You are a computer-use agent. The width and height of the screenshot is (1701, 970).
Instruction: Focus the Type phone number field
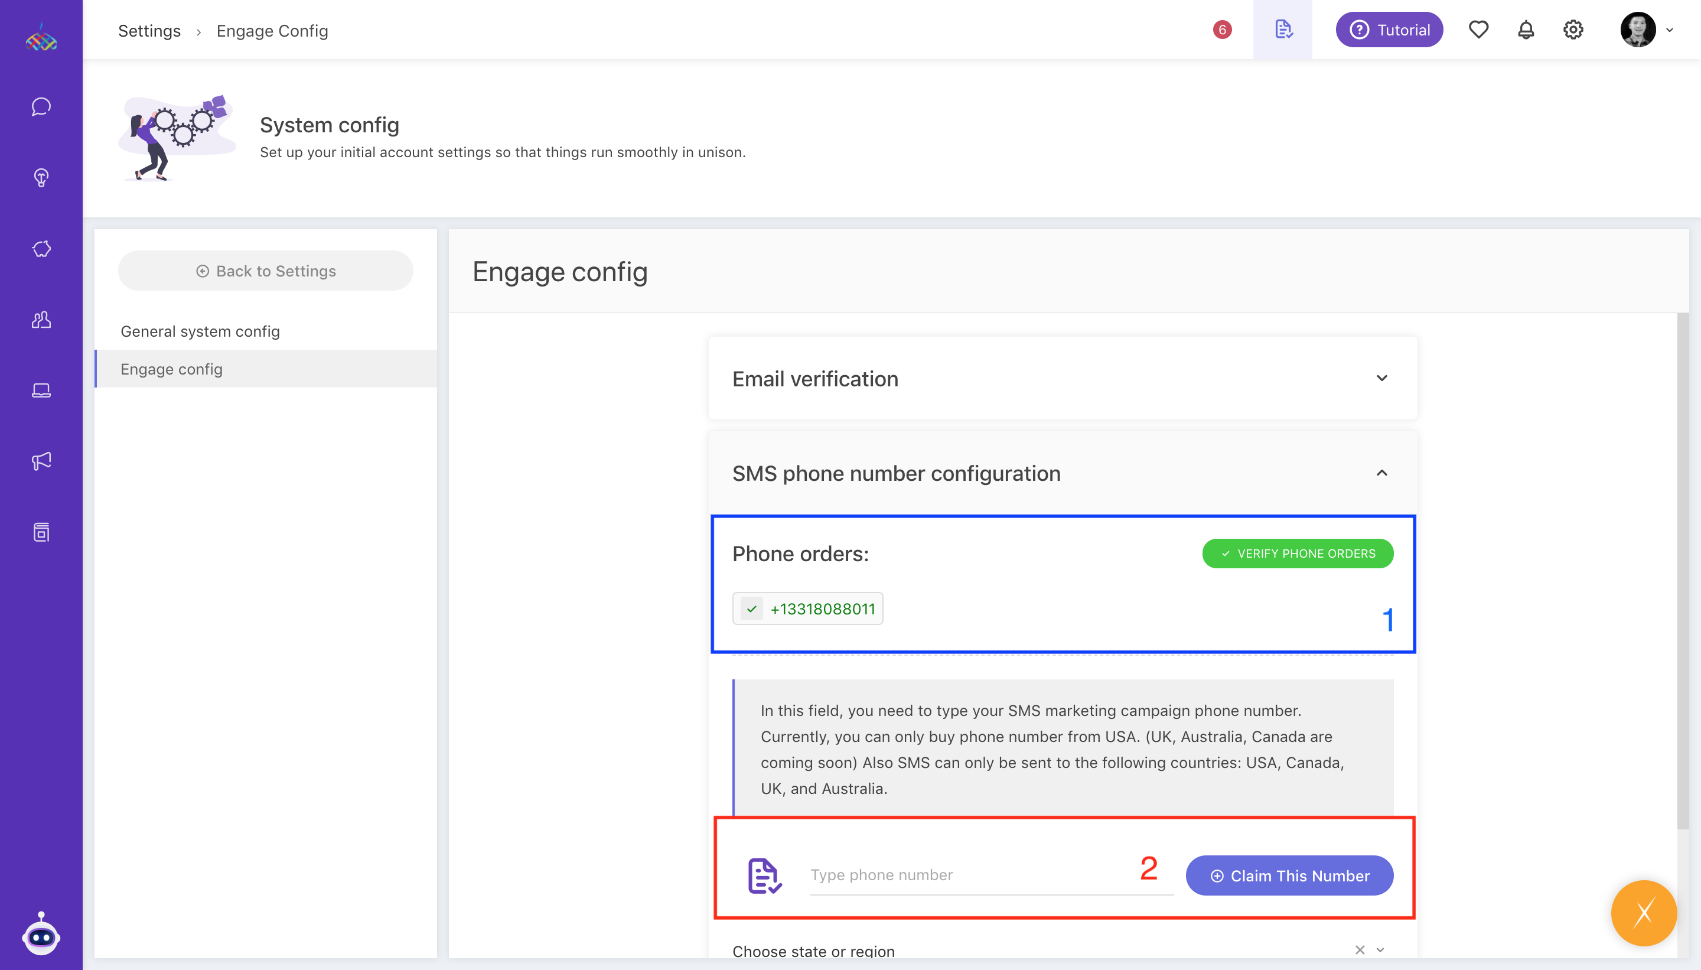pyautogui.click(x=992, y=875)
